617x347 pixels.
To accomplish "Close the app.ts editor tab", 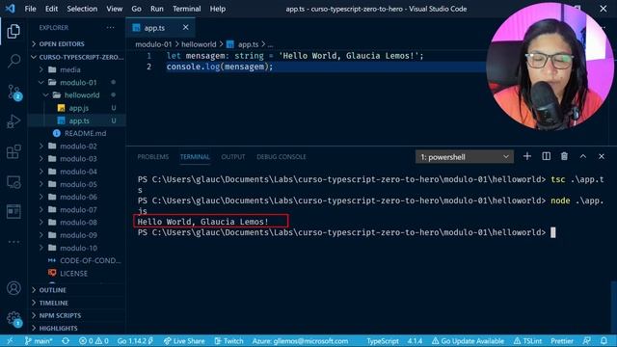I will (x=185, y=28).
